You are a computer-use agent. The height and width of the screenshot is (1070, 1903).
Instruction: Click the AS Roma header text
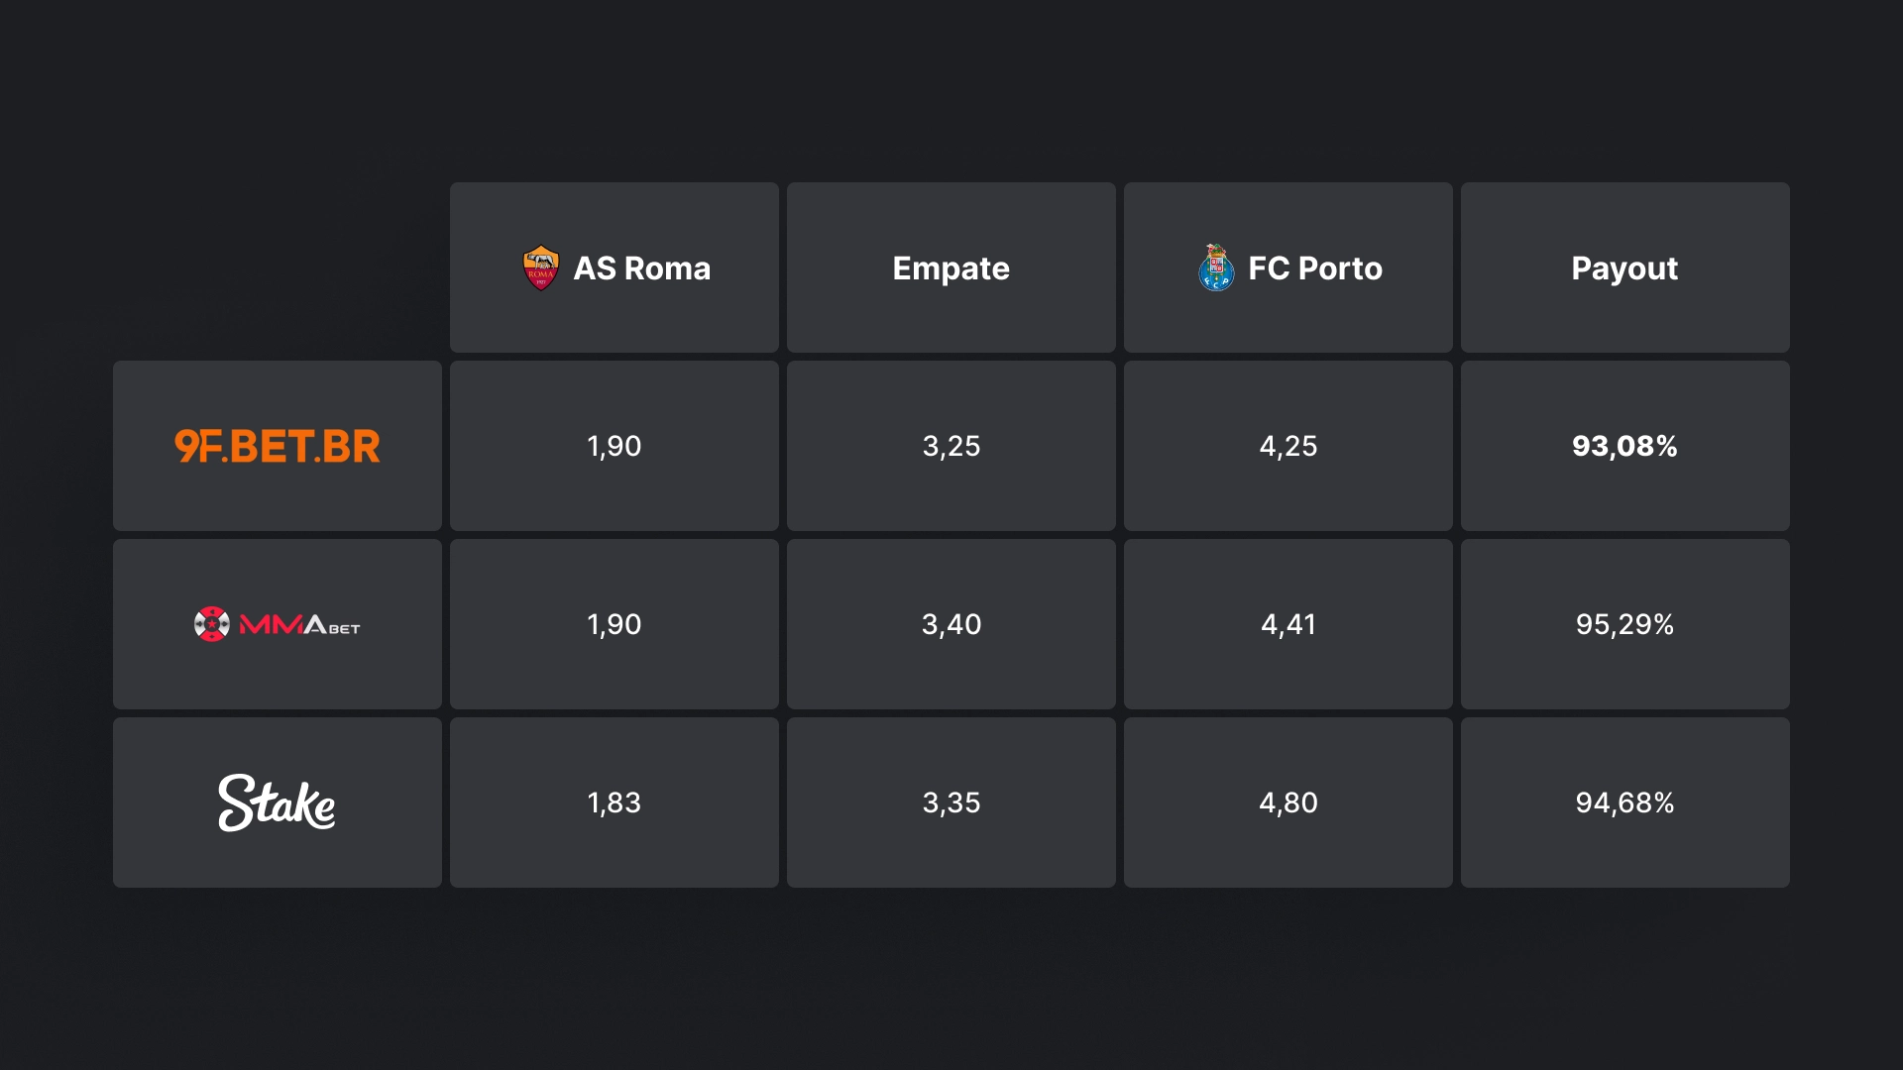[641, 268]
